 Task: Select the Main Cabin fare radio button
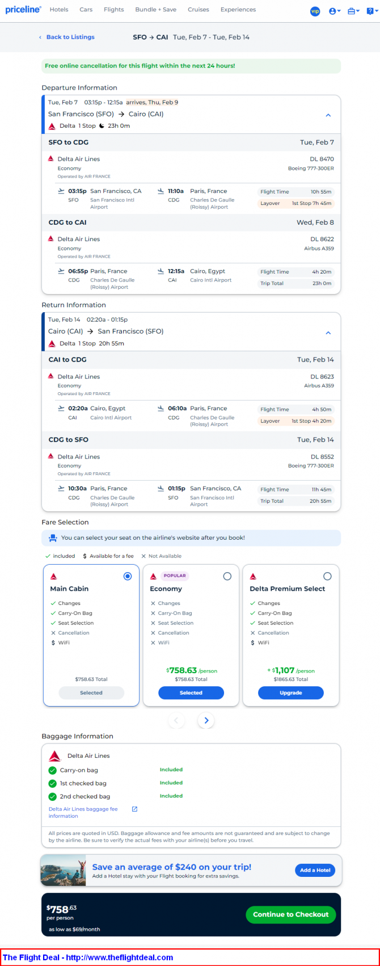[128, 576]
